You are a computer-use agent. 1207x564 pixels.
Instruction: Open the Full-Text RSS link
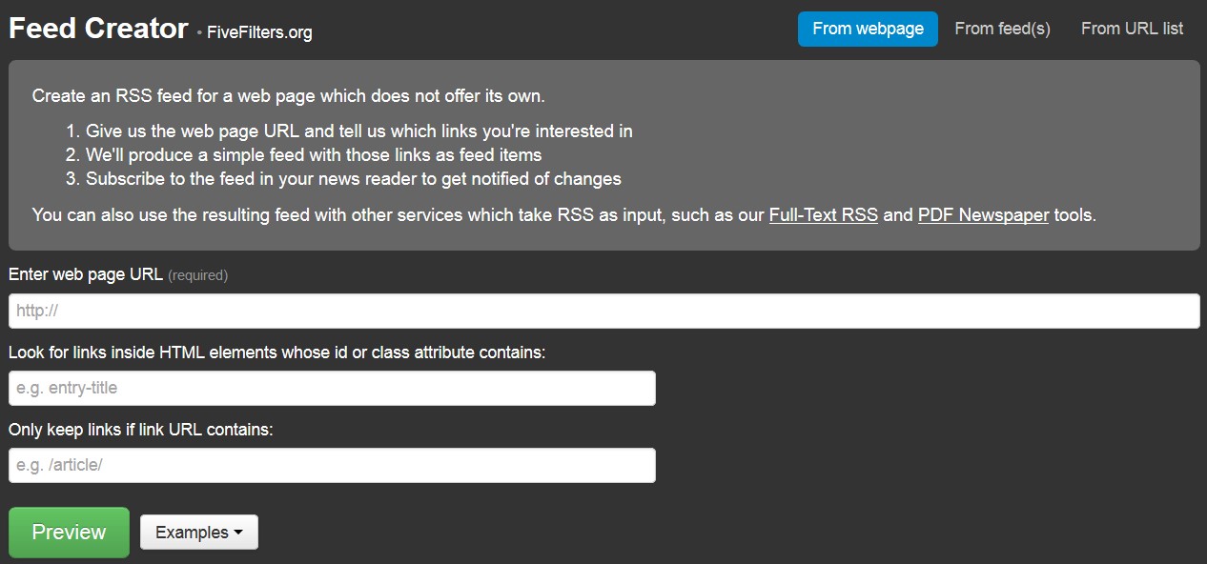point(823,214)
